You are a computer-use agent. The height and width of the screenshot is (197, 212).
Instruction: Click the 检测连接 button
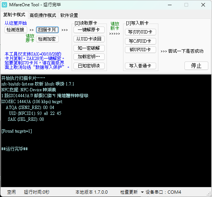[16, 30]
